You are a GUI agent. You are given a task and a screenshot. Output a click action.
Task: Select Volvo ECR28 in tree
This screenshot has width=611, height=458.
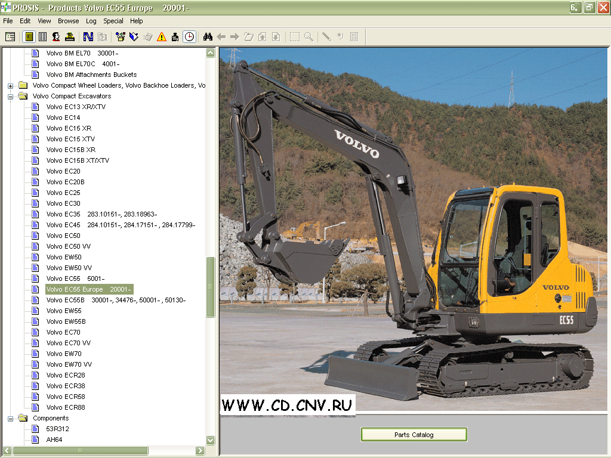[66, 376]
